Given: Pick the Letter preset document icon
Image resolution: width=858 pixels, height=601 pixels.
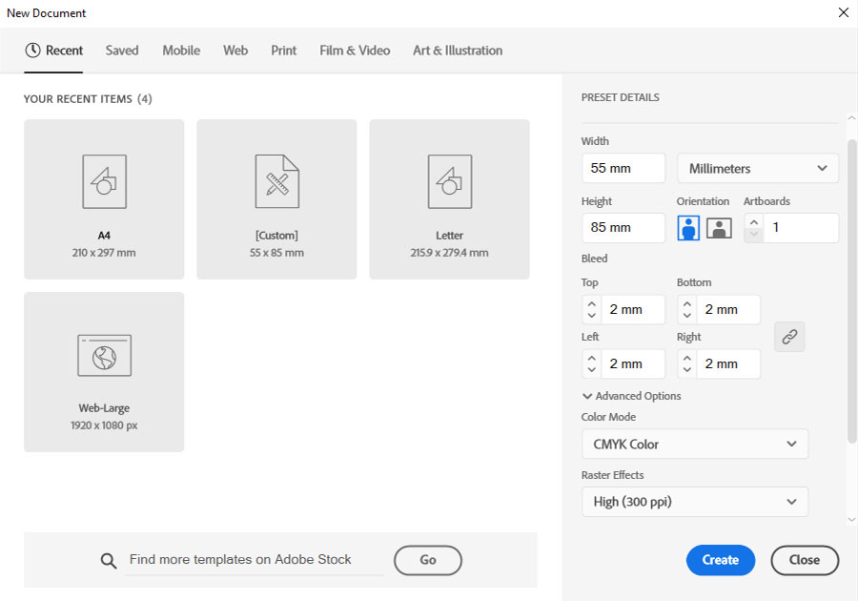Looking at the screenshot, I should click(x=450, y=181).
